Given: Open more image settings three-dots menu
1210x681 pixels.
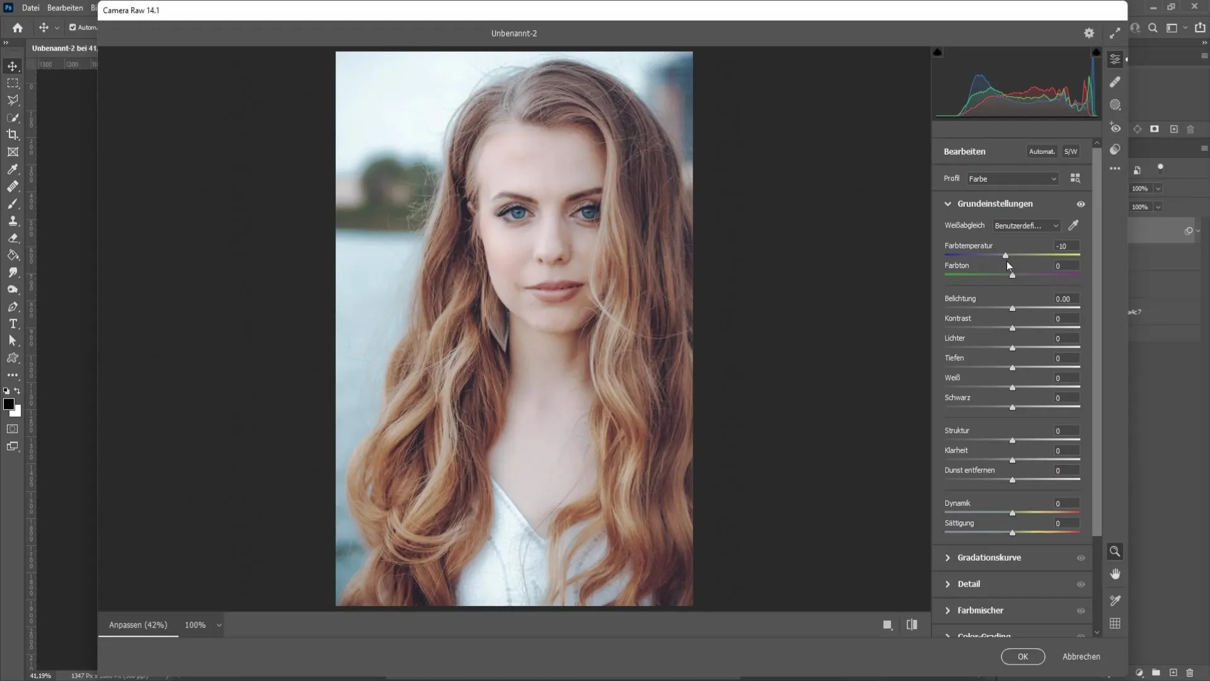Looking at the screenshot, I should coord(1115,168).
